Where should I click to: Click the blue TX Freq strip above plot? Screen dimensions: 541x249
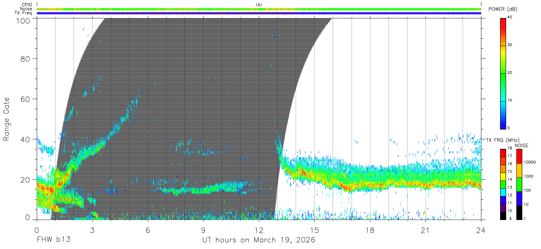click(x=259, y=13)
